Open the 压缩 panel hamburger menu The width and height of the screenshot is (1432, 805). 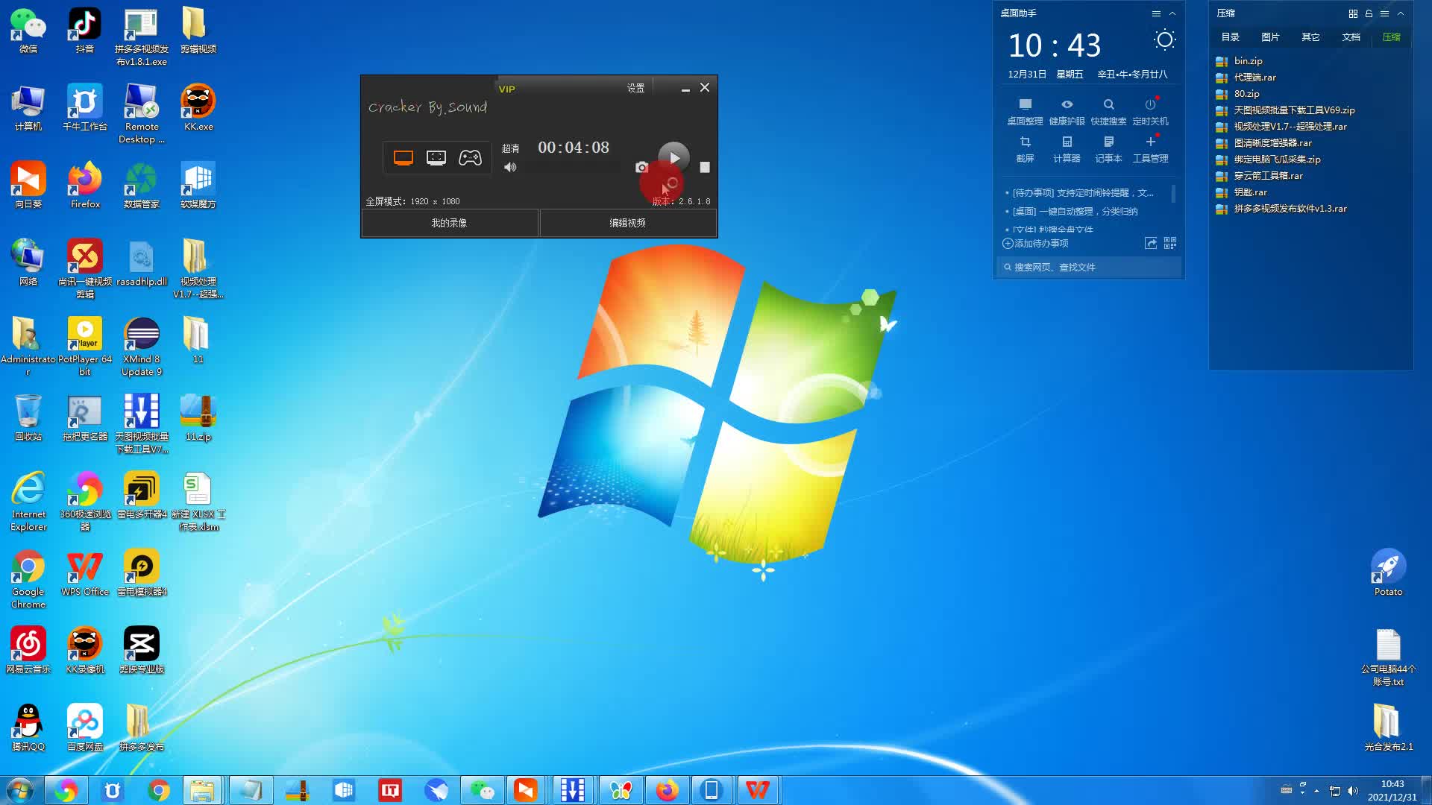click(x=1384, y=13)
